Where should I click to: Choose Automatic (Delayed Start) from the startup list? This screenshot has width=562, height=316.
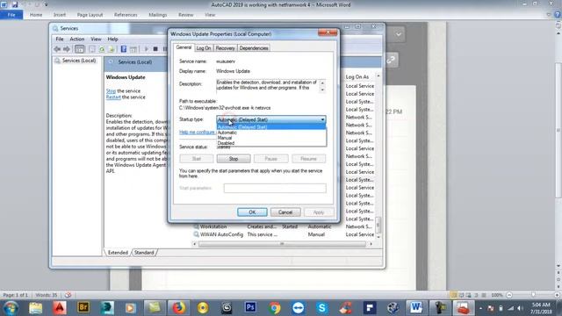pyautogui.click(x=271, y=126)
